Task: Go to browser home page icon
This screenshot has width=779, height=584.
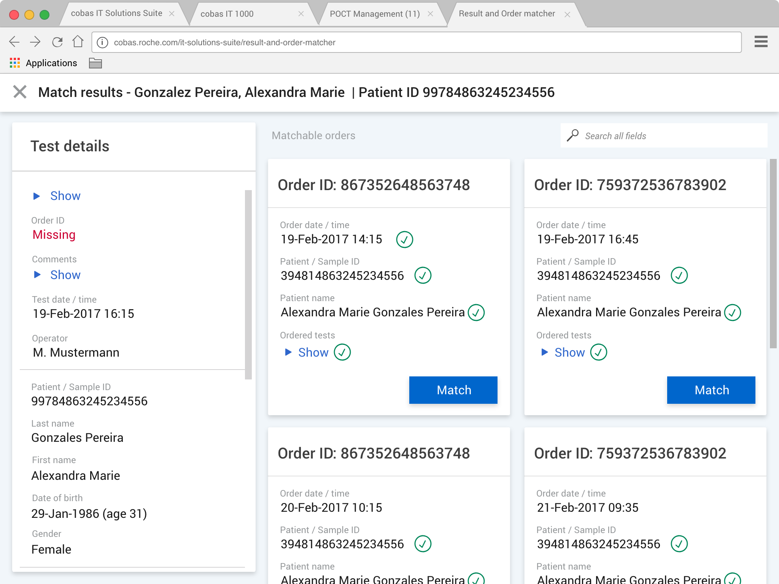Action: point(78,42)
